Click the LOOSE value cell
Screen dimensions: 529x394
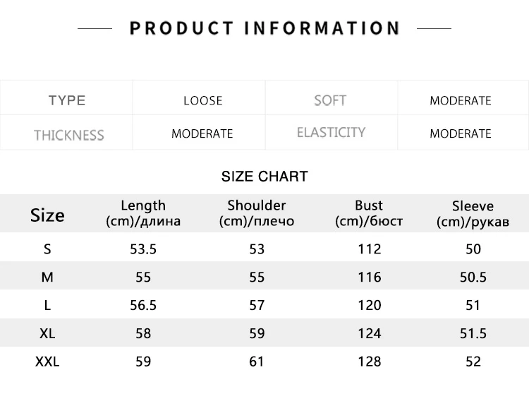199,98
